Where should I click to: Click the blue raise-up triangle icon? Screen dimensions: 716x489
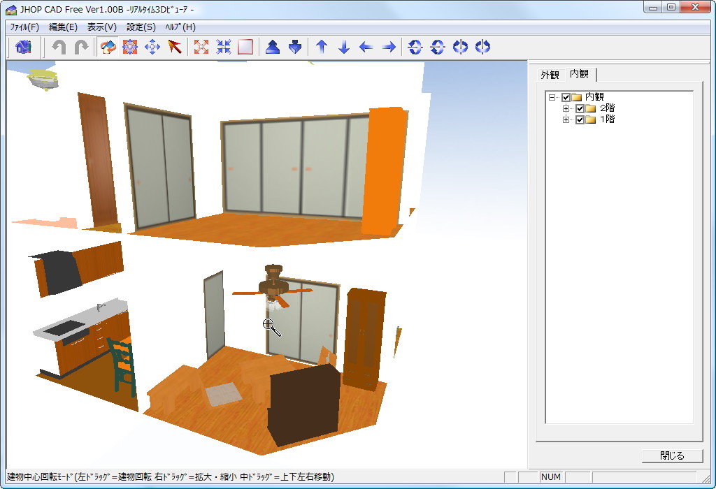273,47
